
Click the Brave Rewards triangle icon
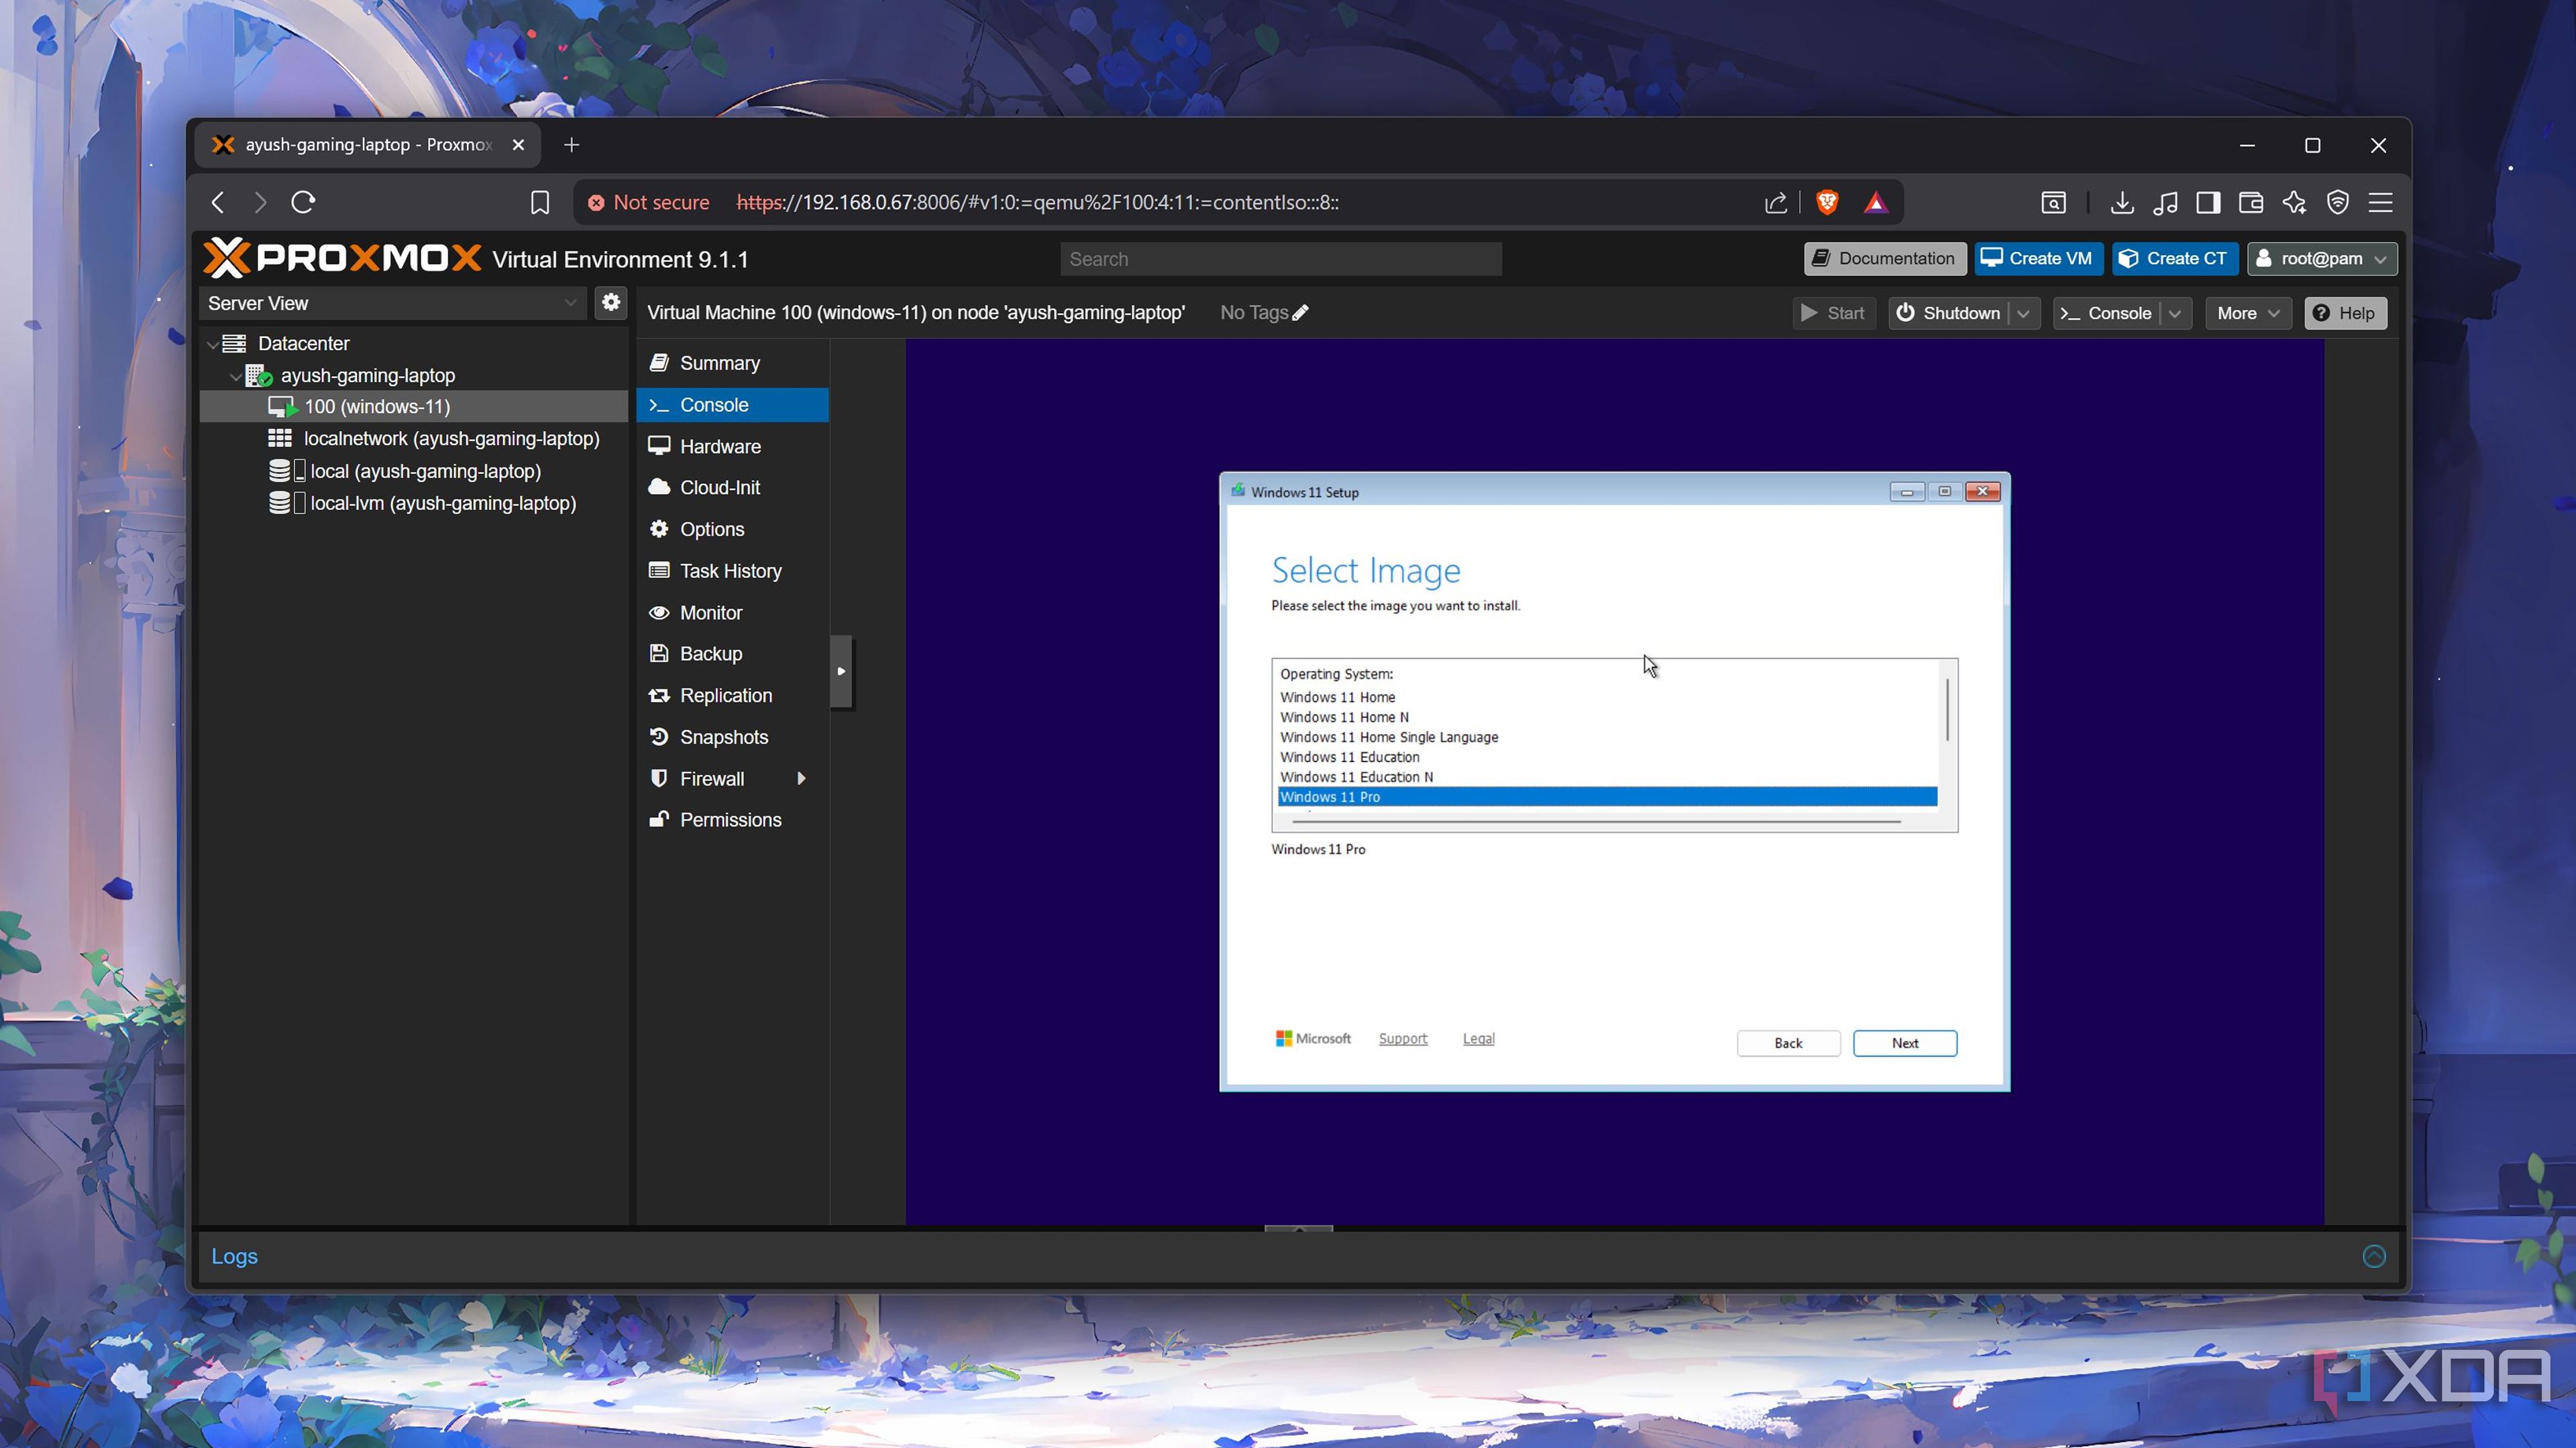[1876, 203]
